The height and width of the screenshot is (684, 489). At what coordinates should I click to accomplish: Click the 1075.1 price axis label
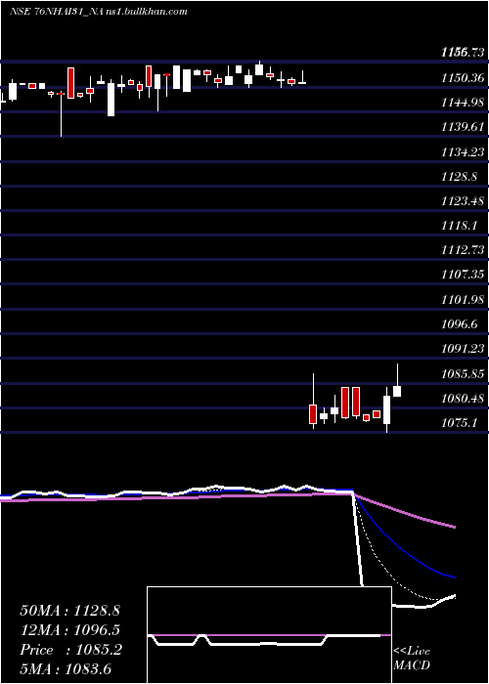point(460,423)
